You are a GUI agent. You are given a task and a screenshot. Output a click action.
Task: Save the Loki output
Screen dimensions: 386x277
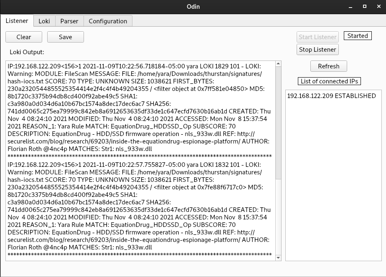click(66, 37)
